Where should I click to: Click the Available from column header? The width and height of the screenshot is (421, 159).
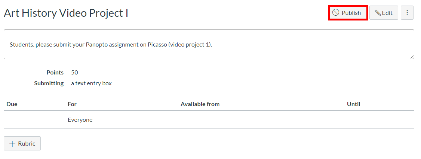coord(200,104)
